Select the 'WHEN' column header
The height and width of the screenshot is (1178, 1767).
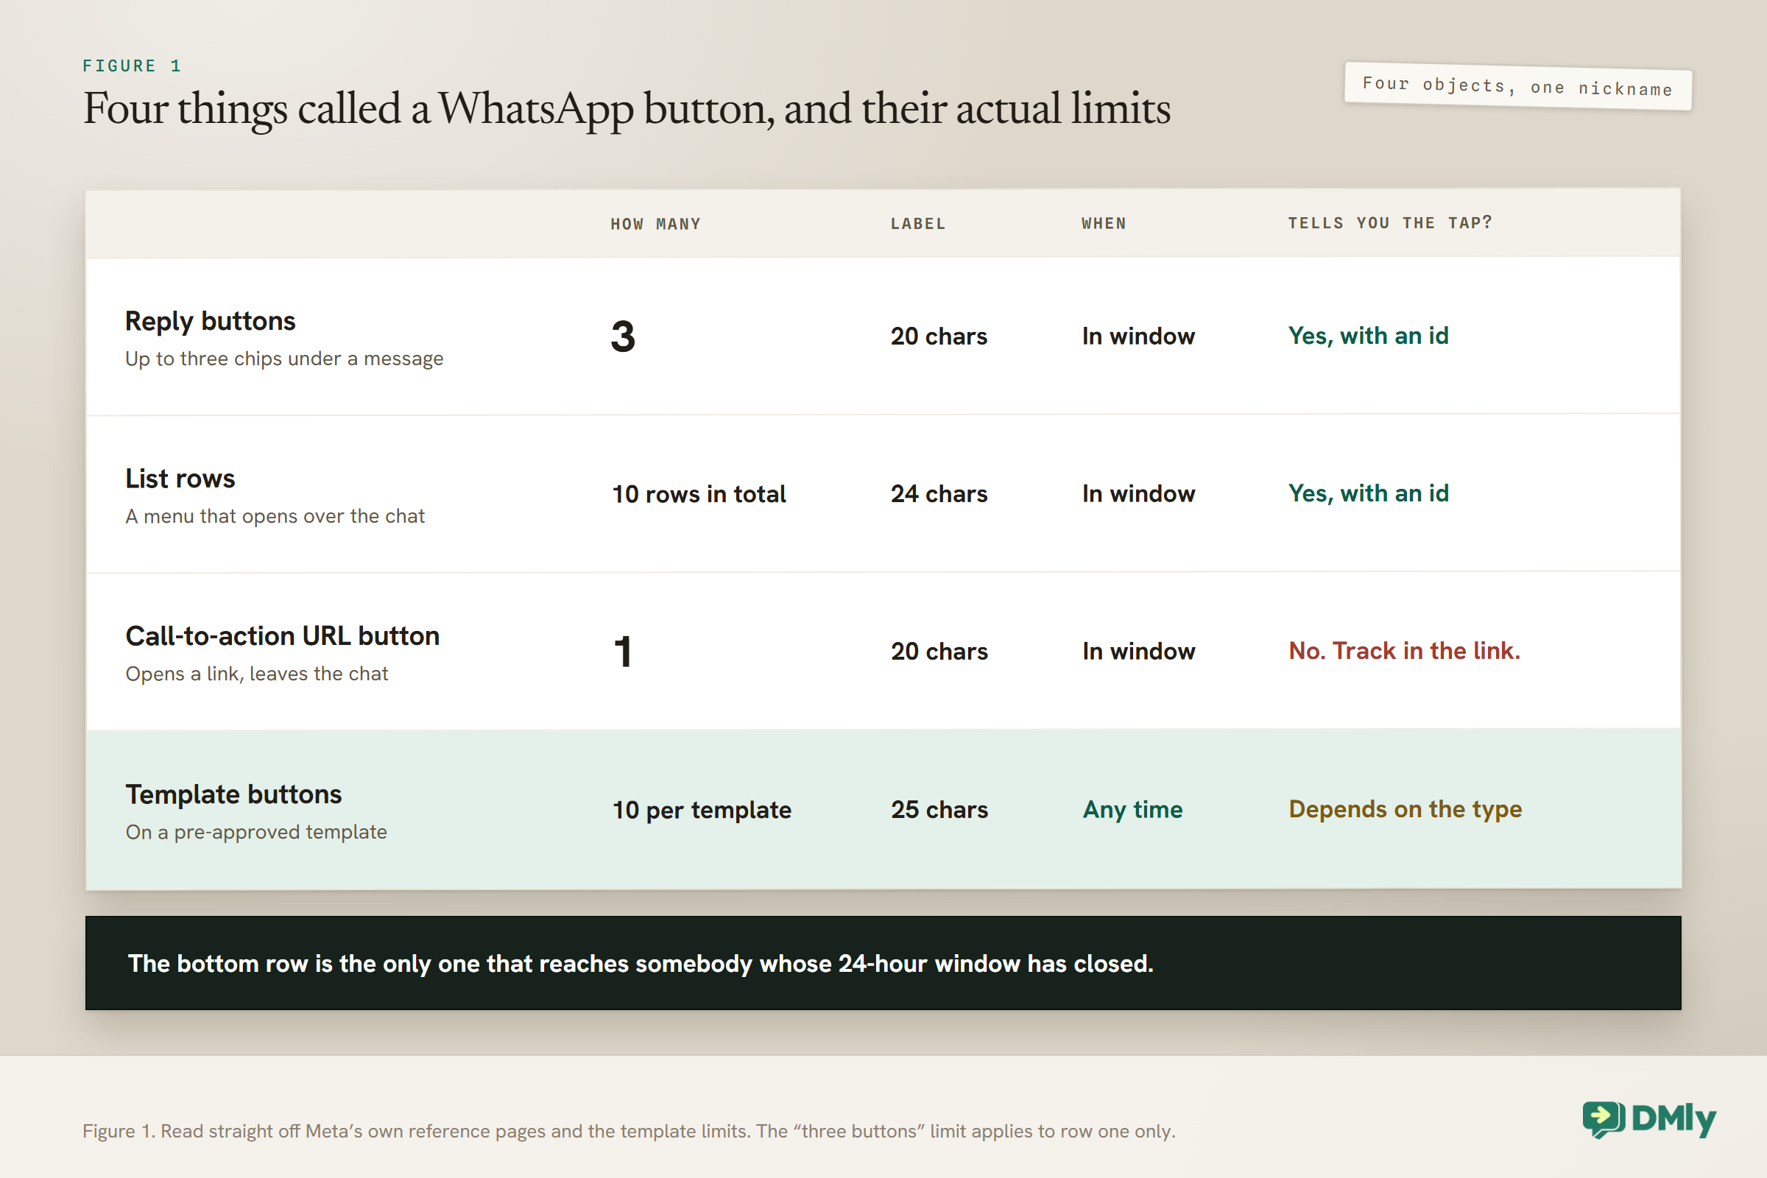click(x=1104, y=223)
